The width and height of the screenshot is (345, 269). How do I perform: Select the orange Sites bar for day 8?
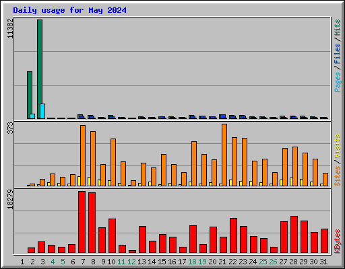(x=93, y=159)
